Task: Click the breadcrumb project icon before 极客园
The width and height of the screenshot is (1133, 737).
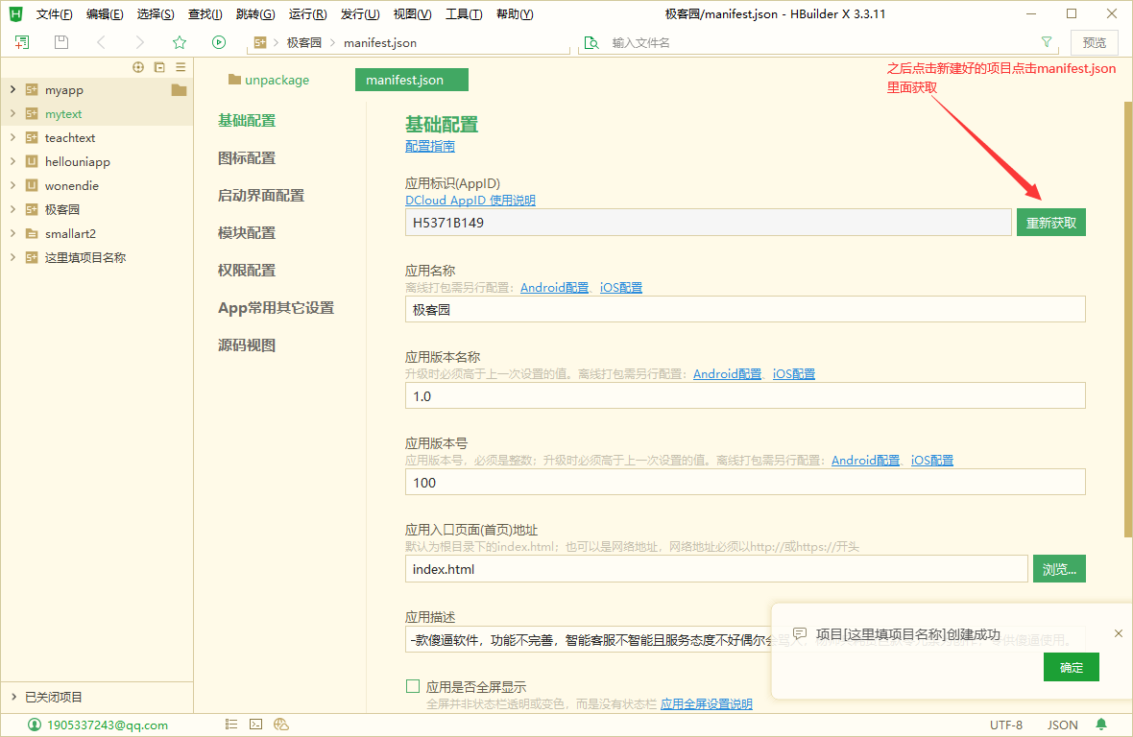Action: point(260,42)
